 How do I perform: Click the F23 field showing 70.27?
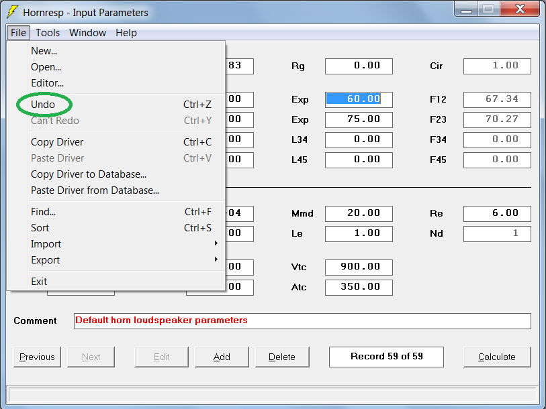pyautogui.click(x=497, y=119)
